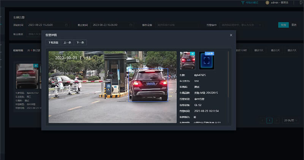304x160 pixels.
Task: Click the main captured vehicle image
Action: tap(112, 87)
